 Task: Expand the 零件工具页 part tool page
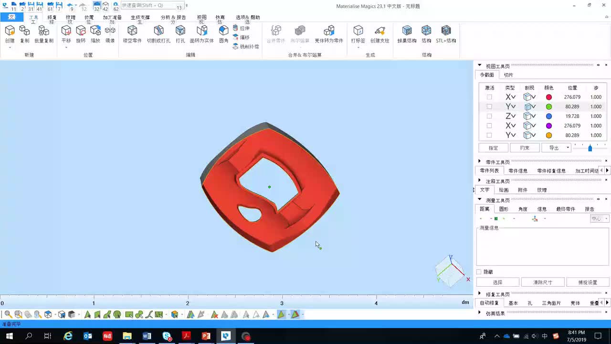click(480, 161)
